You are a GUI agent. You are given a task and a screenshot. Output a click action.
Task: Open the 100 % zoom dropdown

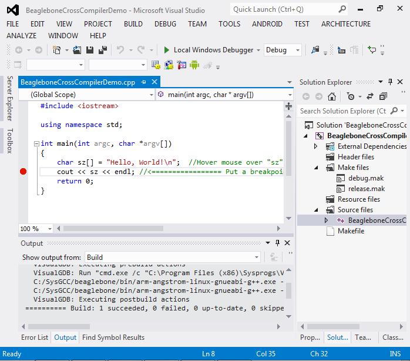[36, 229]
